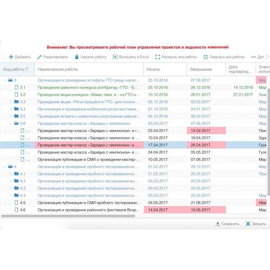Click the folder icon of work 4.1
This screenshot has height=270, width=270.
[16, 174]
